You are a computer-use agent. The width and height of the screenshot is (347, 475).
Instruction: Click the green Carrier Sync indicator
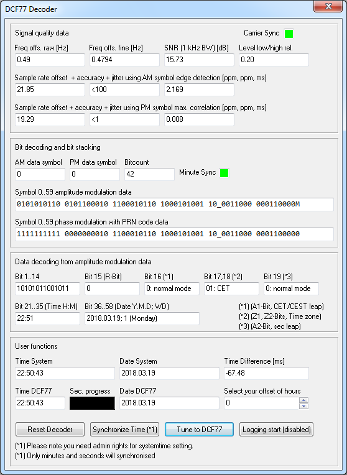click(289, 34)
